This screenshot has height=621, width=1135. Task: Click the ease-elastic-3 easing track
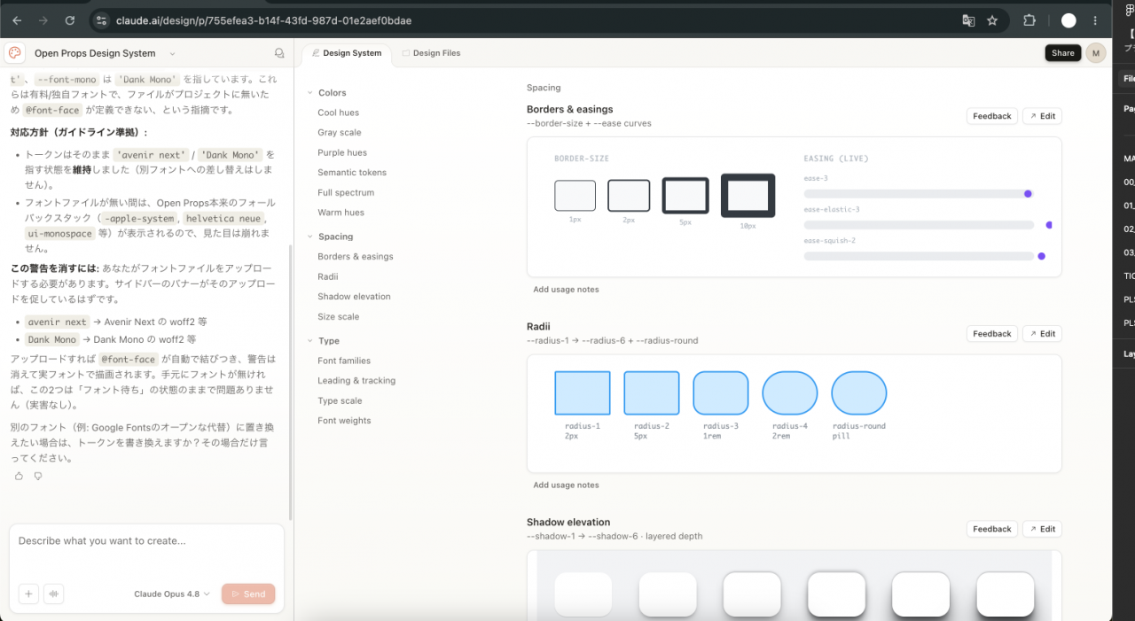click(x=919, y=225)
